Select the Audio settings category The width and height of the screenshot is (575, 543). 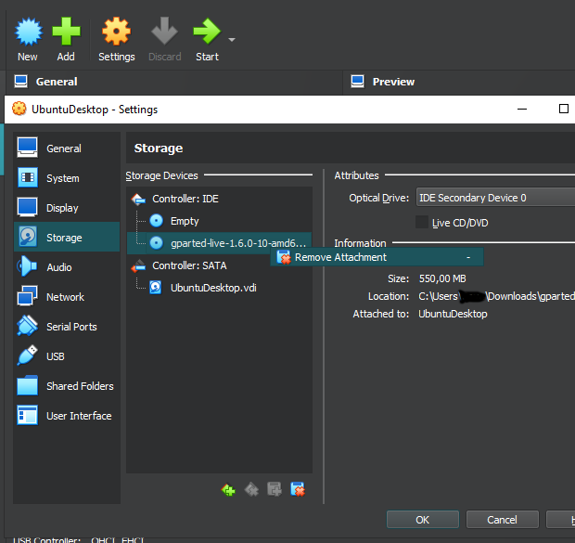[67, 267]
